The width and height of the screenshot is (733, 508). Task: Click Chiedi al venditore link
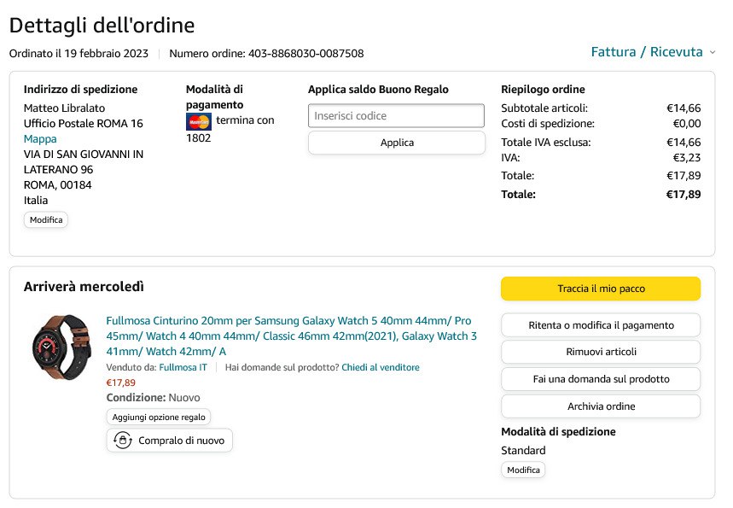point(380,367)
